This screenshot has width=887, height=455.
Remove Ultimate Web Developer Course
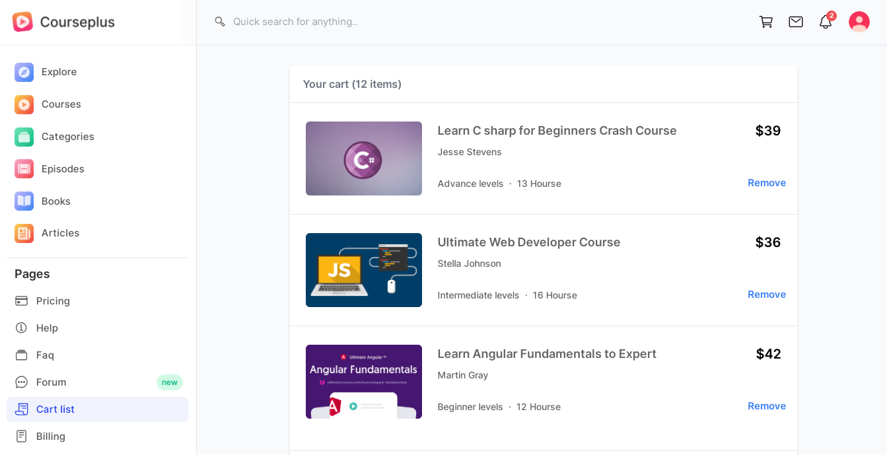coord(767,295)
